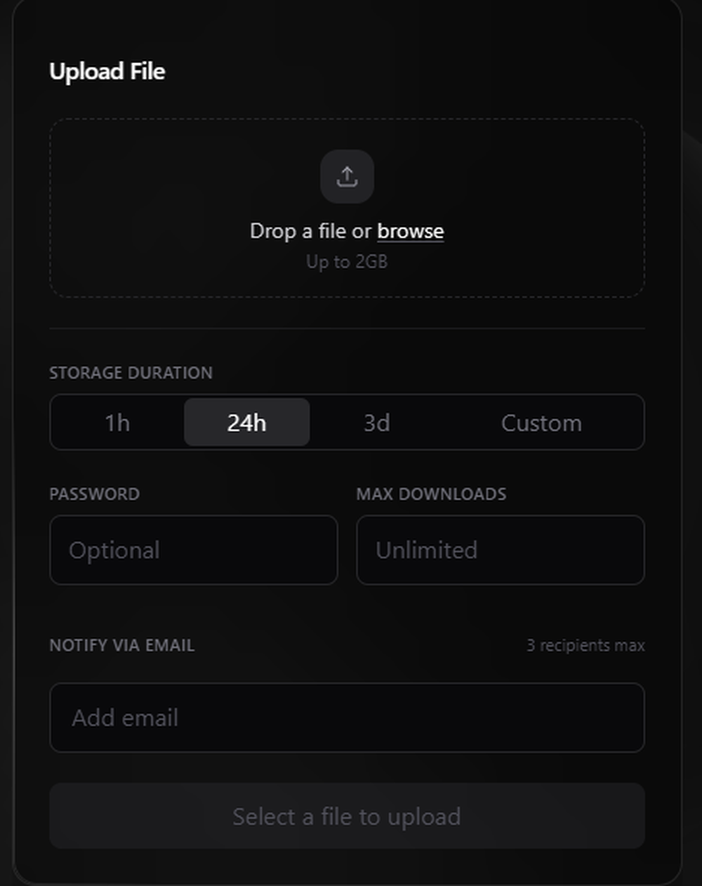Select the 1h storage duration

click(x=116, y=423)
